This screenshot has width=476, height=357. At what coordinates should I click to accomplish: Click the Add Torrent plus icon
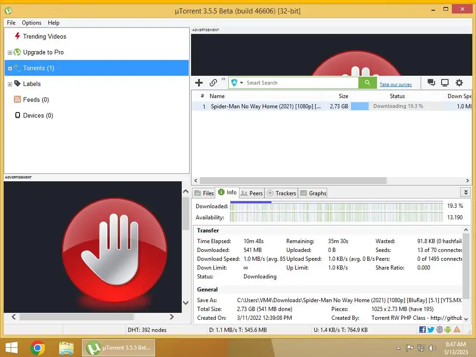[199, 83]
